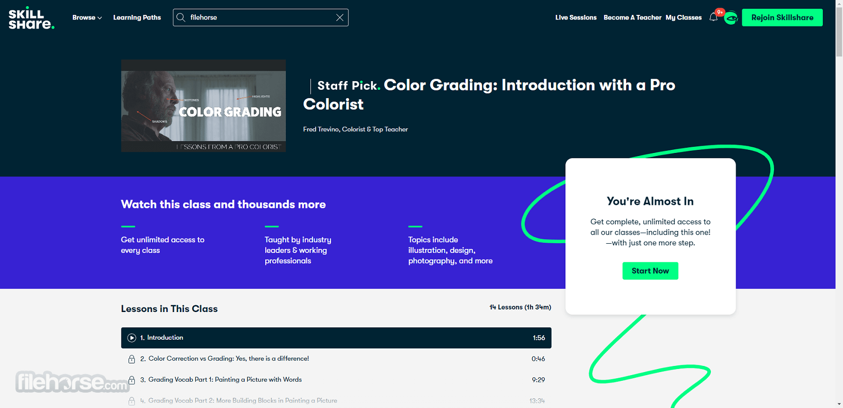Image resolution: width=843 pixels, height=408 pixels.
Task: Click scrollbar up arrow
Action: click(839, 4)
